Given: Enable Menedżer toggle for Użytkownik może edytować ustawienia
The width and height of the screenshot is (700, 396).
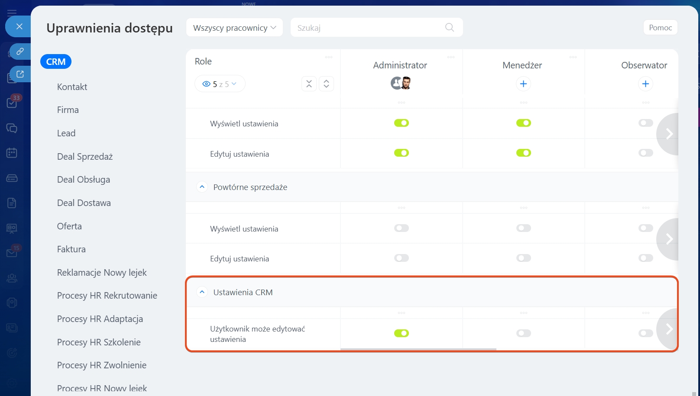Looking at the screenshot, I should click(x=523, y=333).
